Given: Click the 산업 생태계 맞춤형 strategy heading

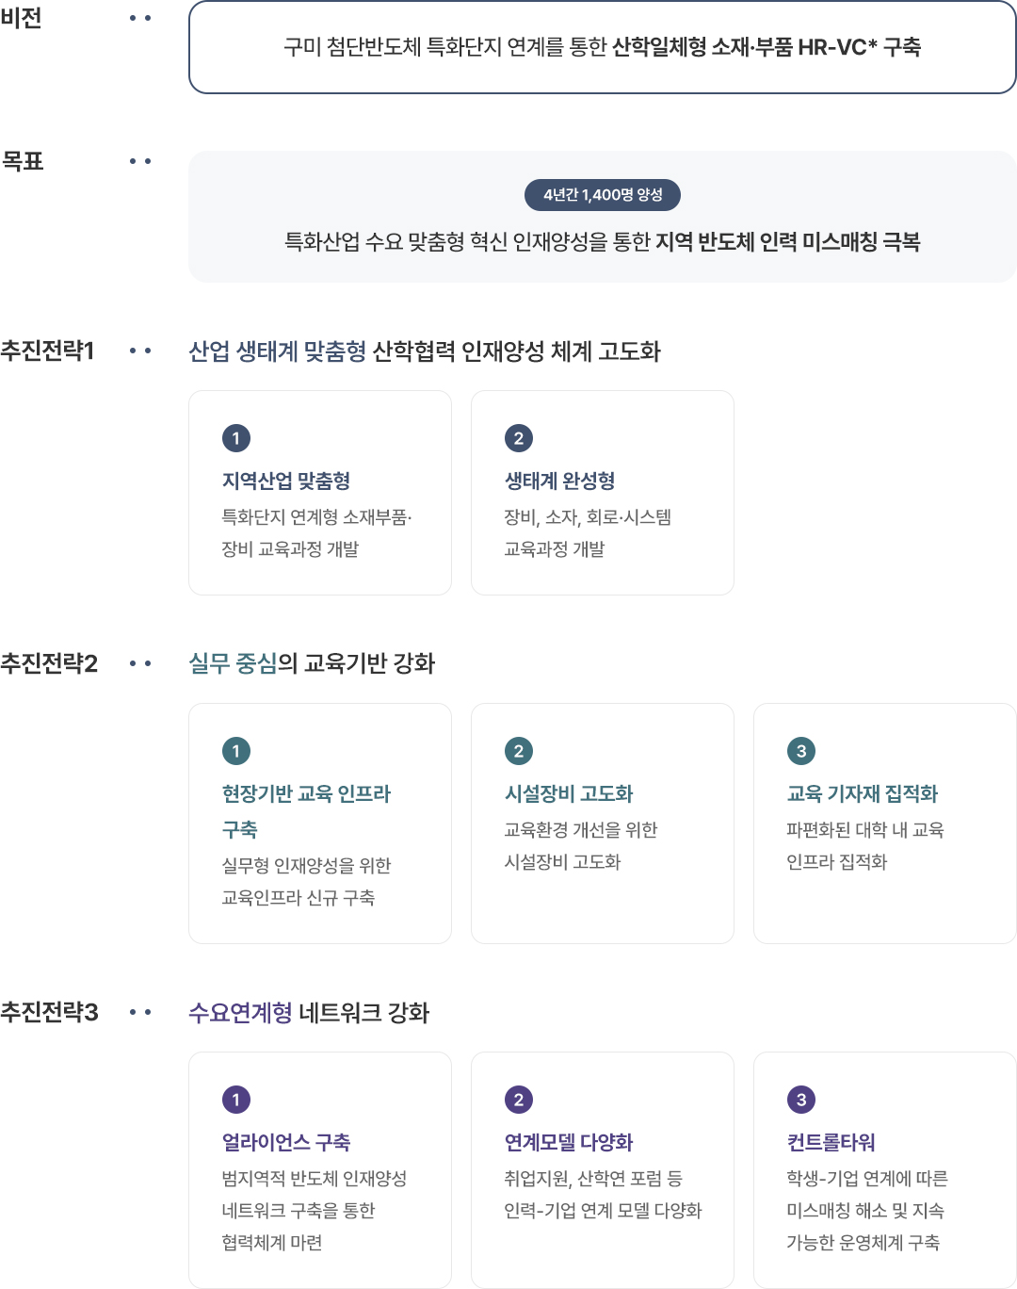Looking at the screenshot, I should [x=424, y=351].
